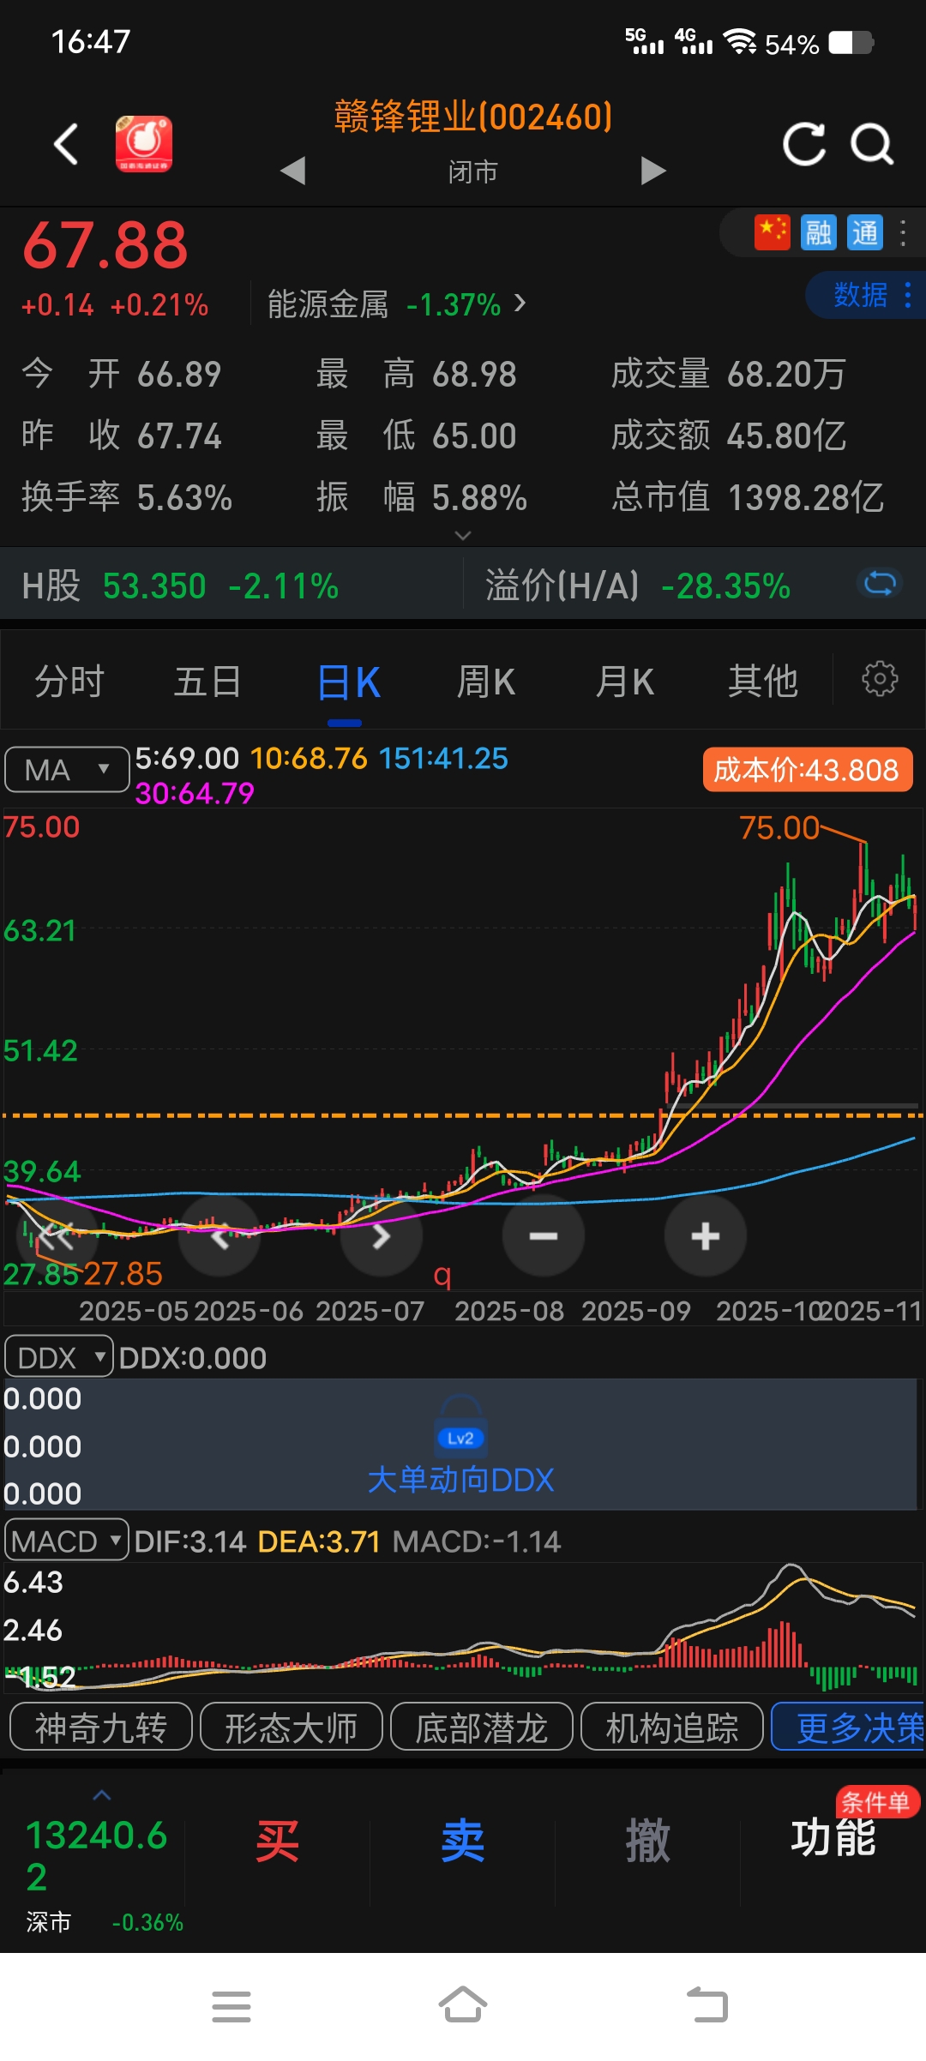Viewport: 926px width, 2061px height.
Task: Go to next stock with right triangle
Action: (653, 171)
